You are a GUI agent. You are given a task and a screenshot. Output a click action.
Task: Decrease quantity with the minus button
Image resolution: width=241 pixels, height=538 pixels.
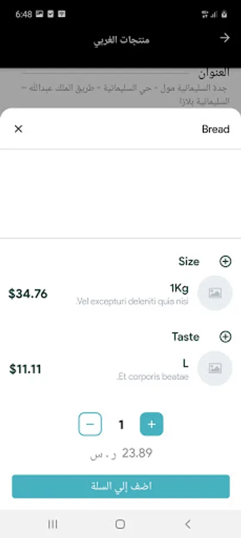pyautogui.click(x=90, y=424)
